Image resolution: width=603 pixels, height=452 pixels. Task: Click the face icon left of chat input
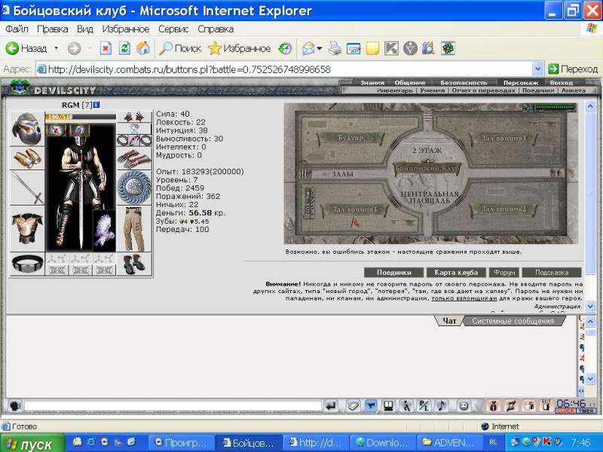tap(14, 406)
